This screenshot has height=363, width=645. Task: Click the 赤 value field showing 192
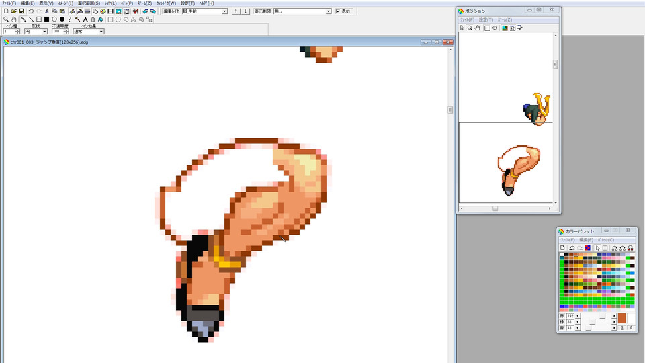tap(570, 316)
